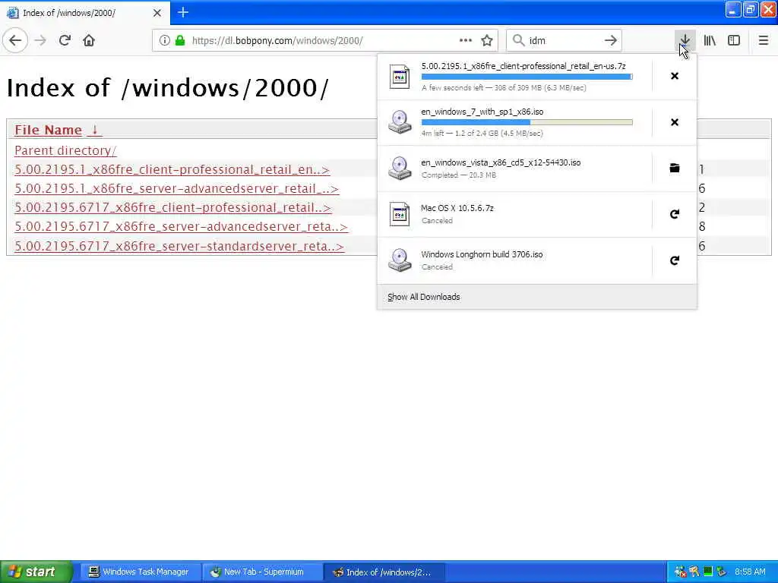
Task: Reload the current page
Action: 65,41
